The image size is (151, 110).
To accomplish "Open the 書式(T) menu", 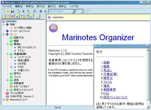I will 52,6.
